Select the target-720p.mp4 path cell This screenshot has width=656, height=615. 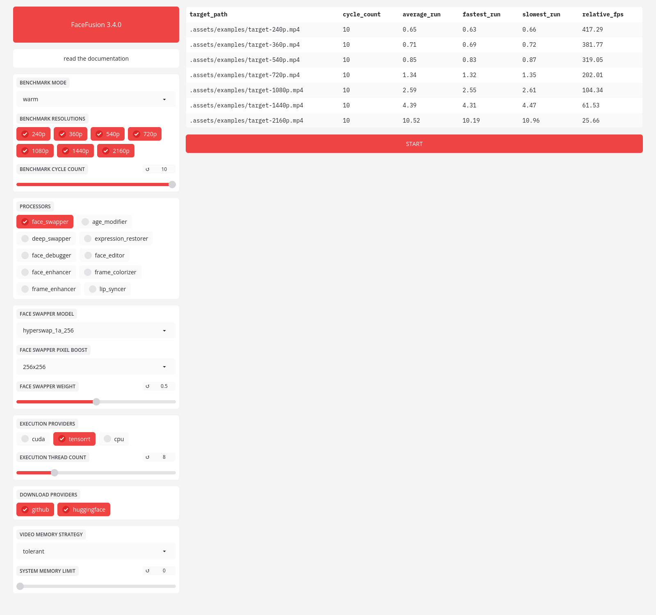click(262, 75)
